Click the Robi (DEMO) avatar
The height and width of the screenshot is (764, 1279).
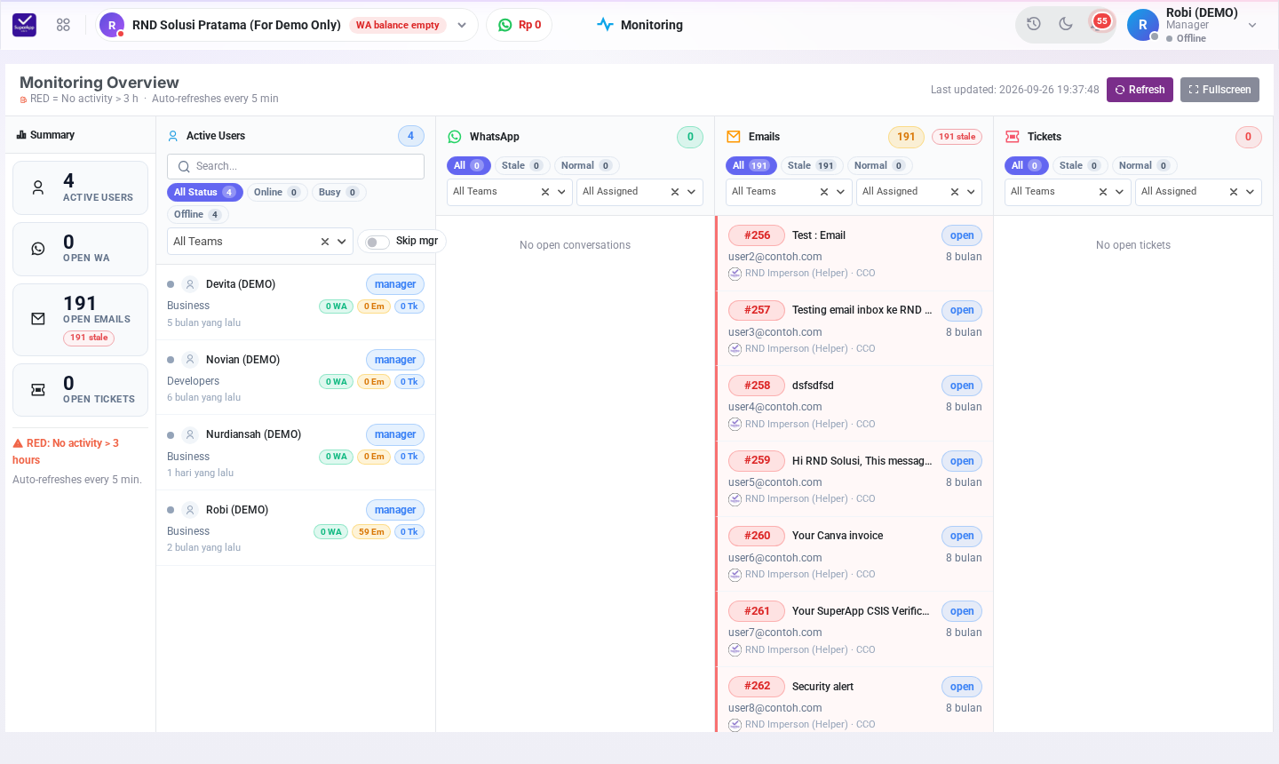click(x=1143, y=25)
